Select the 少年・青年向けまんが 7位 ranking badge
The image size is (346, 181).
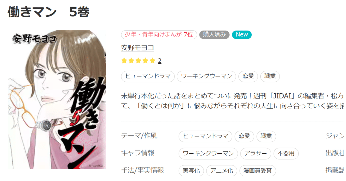tap(159, 35)
